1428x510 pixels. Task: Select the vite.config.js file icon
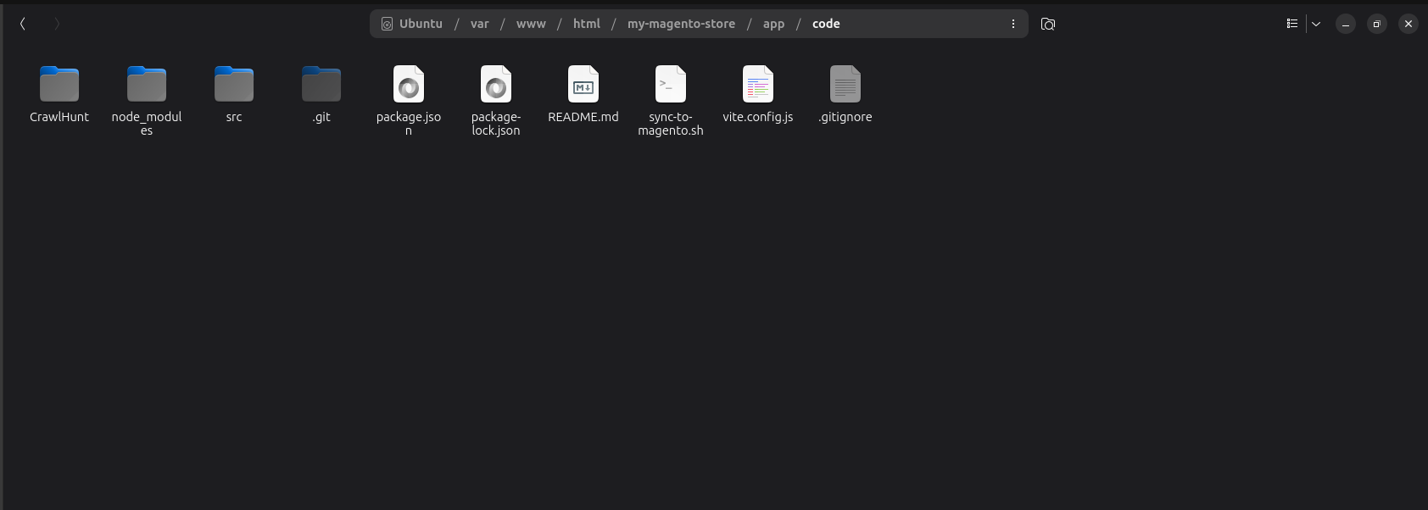(x=758, y=84)
